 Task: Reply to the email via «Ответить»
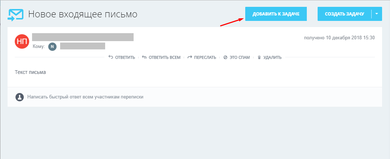125,58
